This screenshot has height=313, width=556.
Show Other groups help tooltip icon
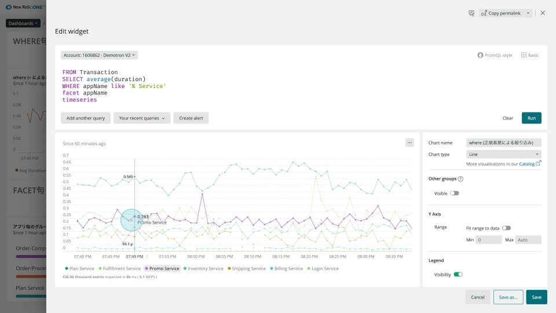(460, 179)
